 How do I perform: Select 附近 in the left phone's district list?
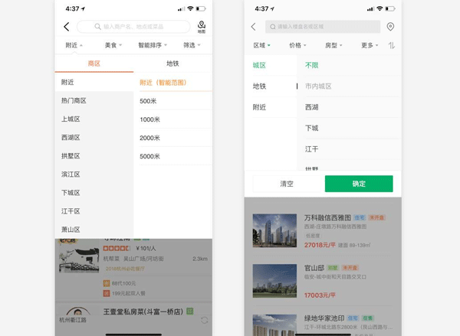pyautogui.click(x=94, y=83)
